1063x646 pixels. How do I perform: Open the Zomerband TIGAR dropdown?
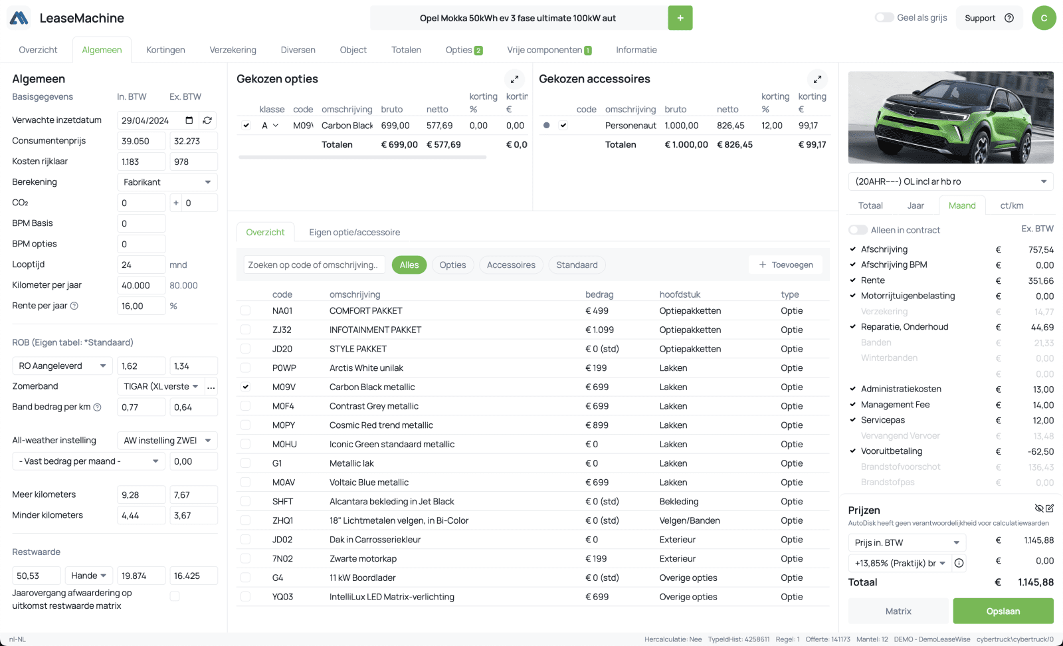161,387
